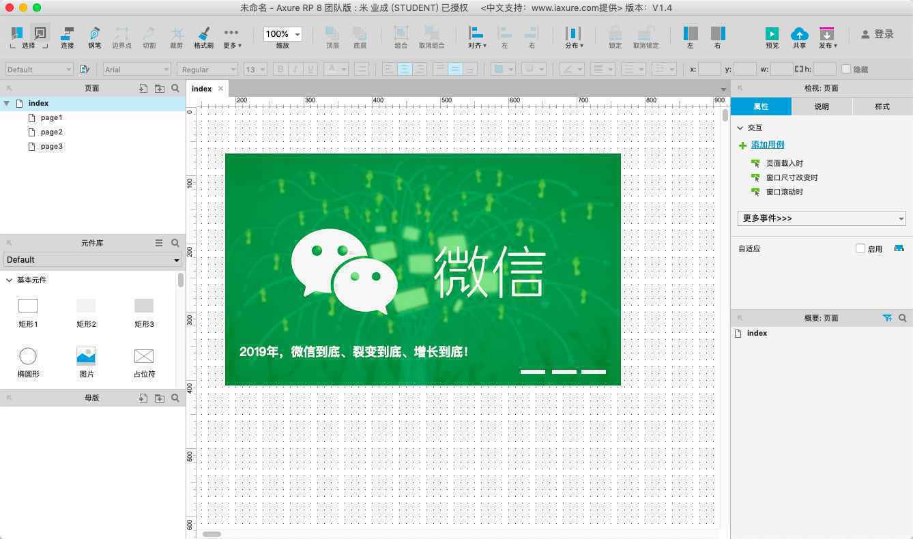Open the style manager icon beside Default
913x539 pixels.
click(85, 69)
